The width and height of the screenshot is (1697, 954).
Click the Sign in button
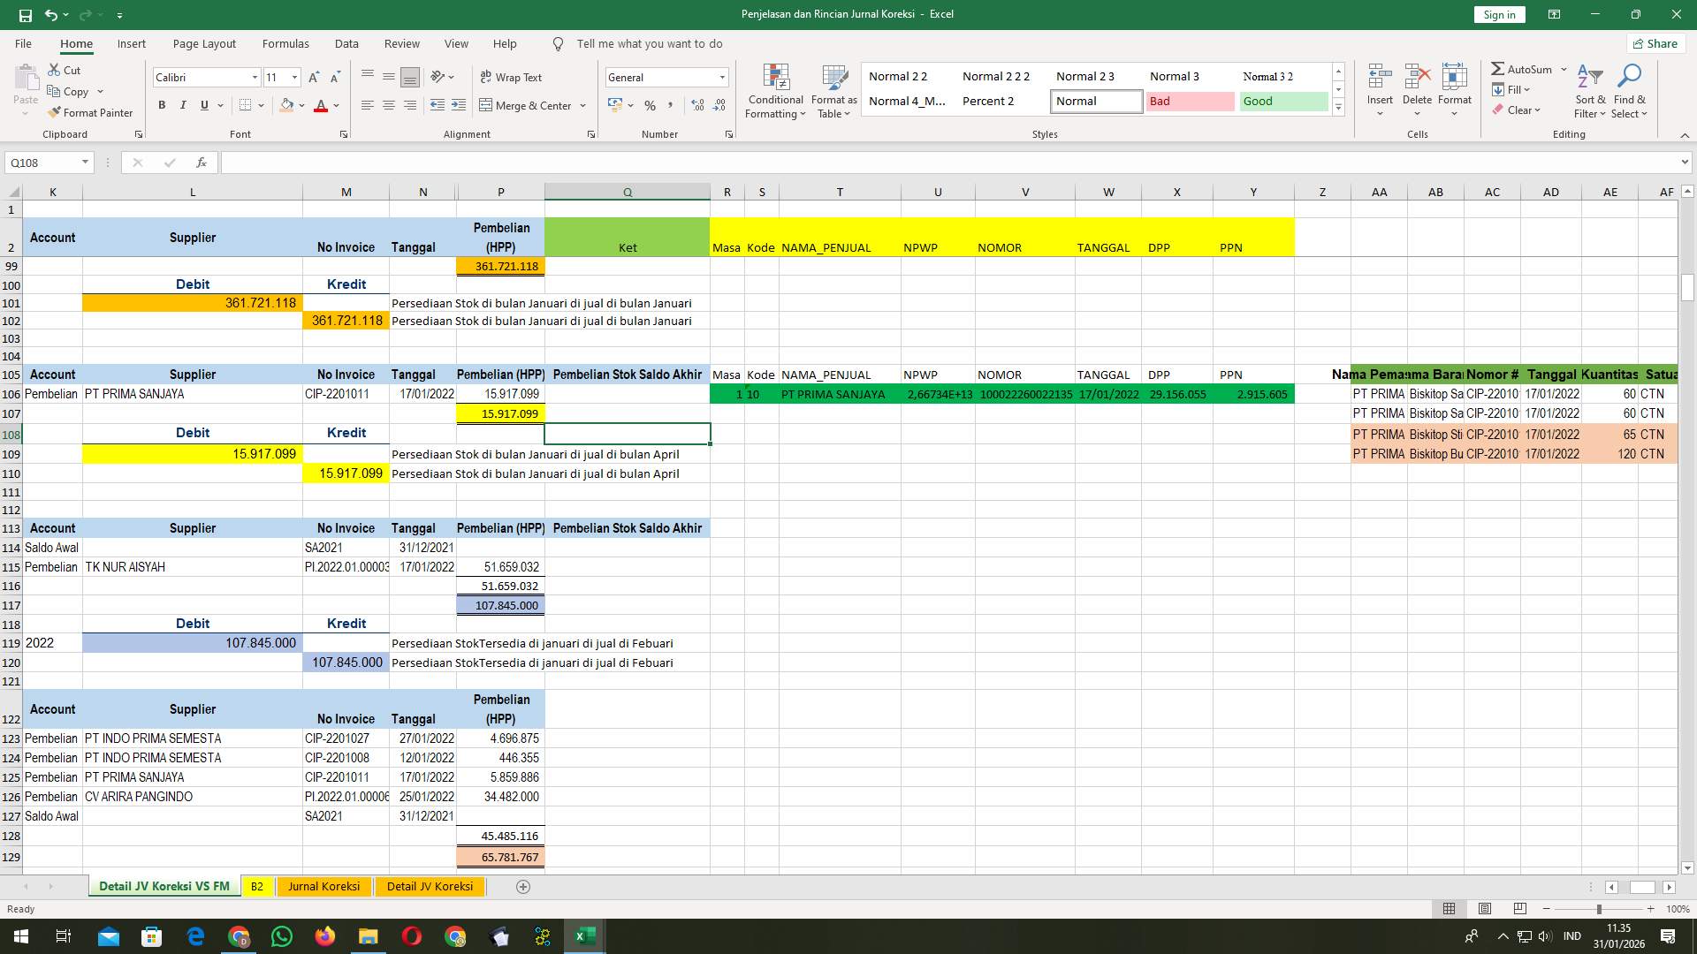click(1499, 14)
